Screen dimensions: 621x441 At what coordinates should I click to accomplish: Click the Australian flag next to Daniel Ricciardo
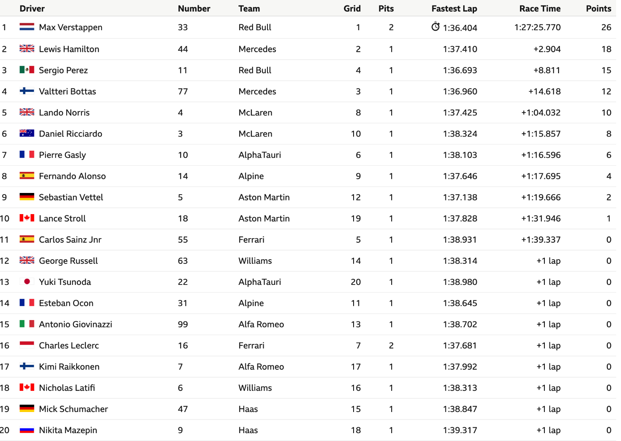(27, 133)
